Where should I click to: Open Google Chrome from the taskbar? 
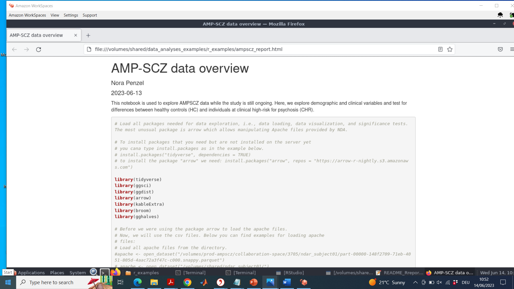187,282
